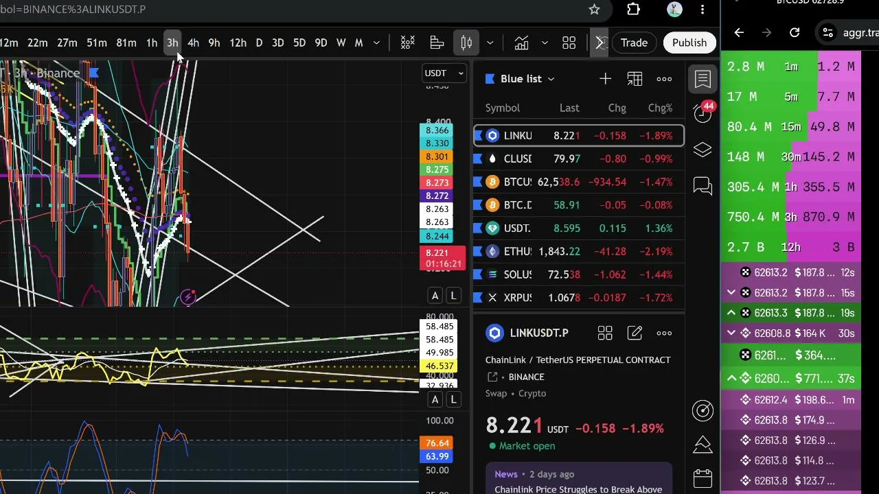Screen dimensions: 879x494
Task: Open the browser profile avatar
Action: click(674, 10)
